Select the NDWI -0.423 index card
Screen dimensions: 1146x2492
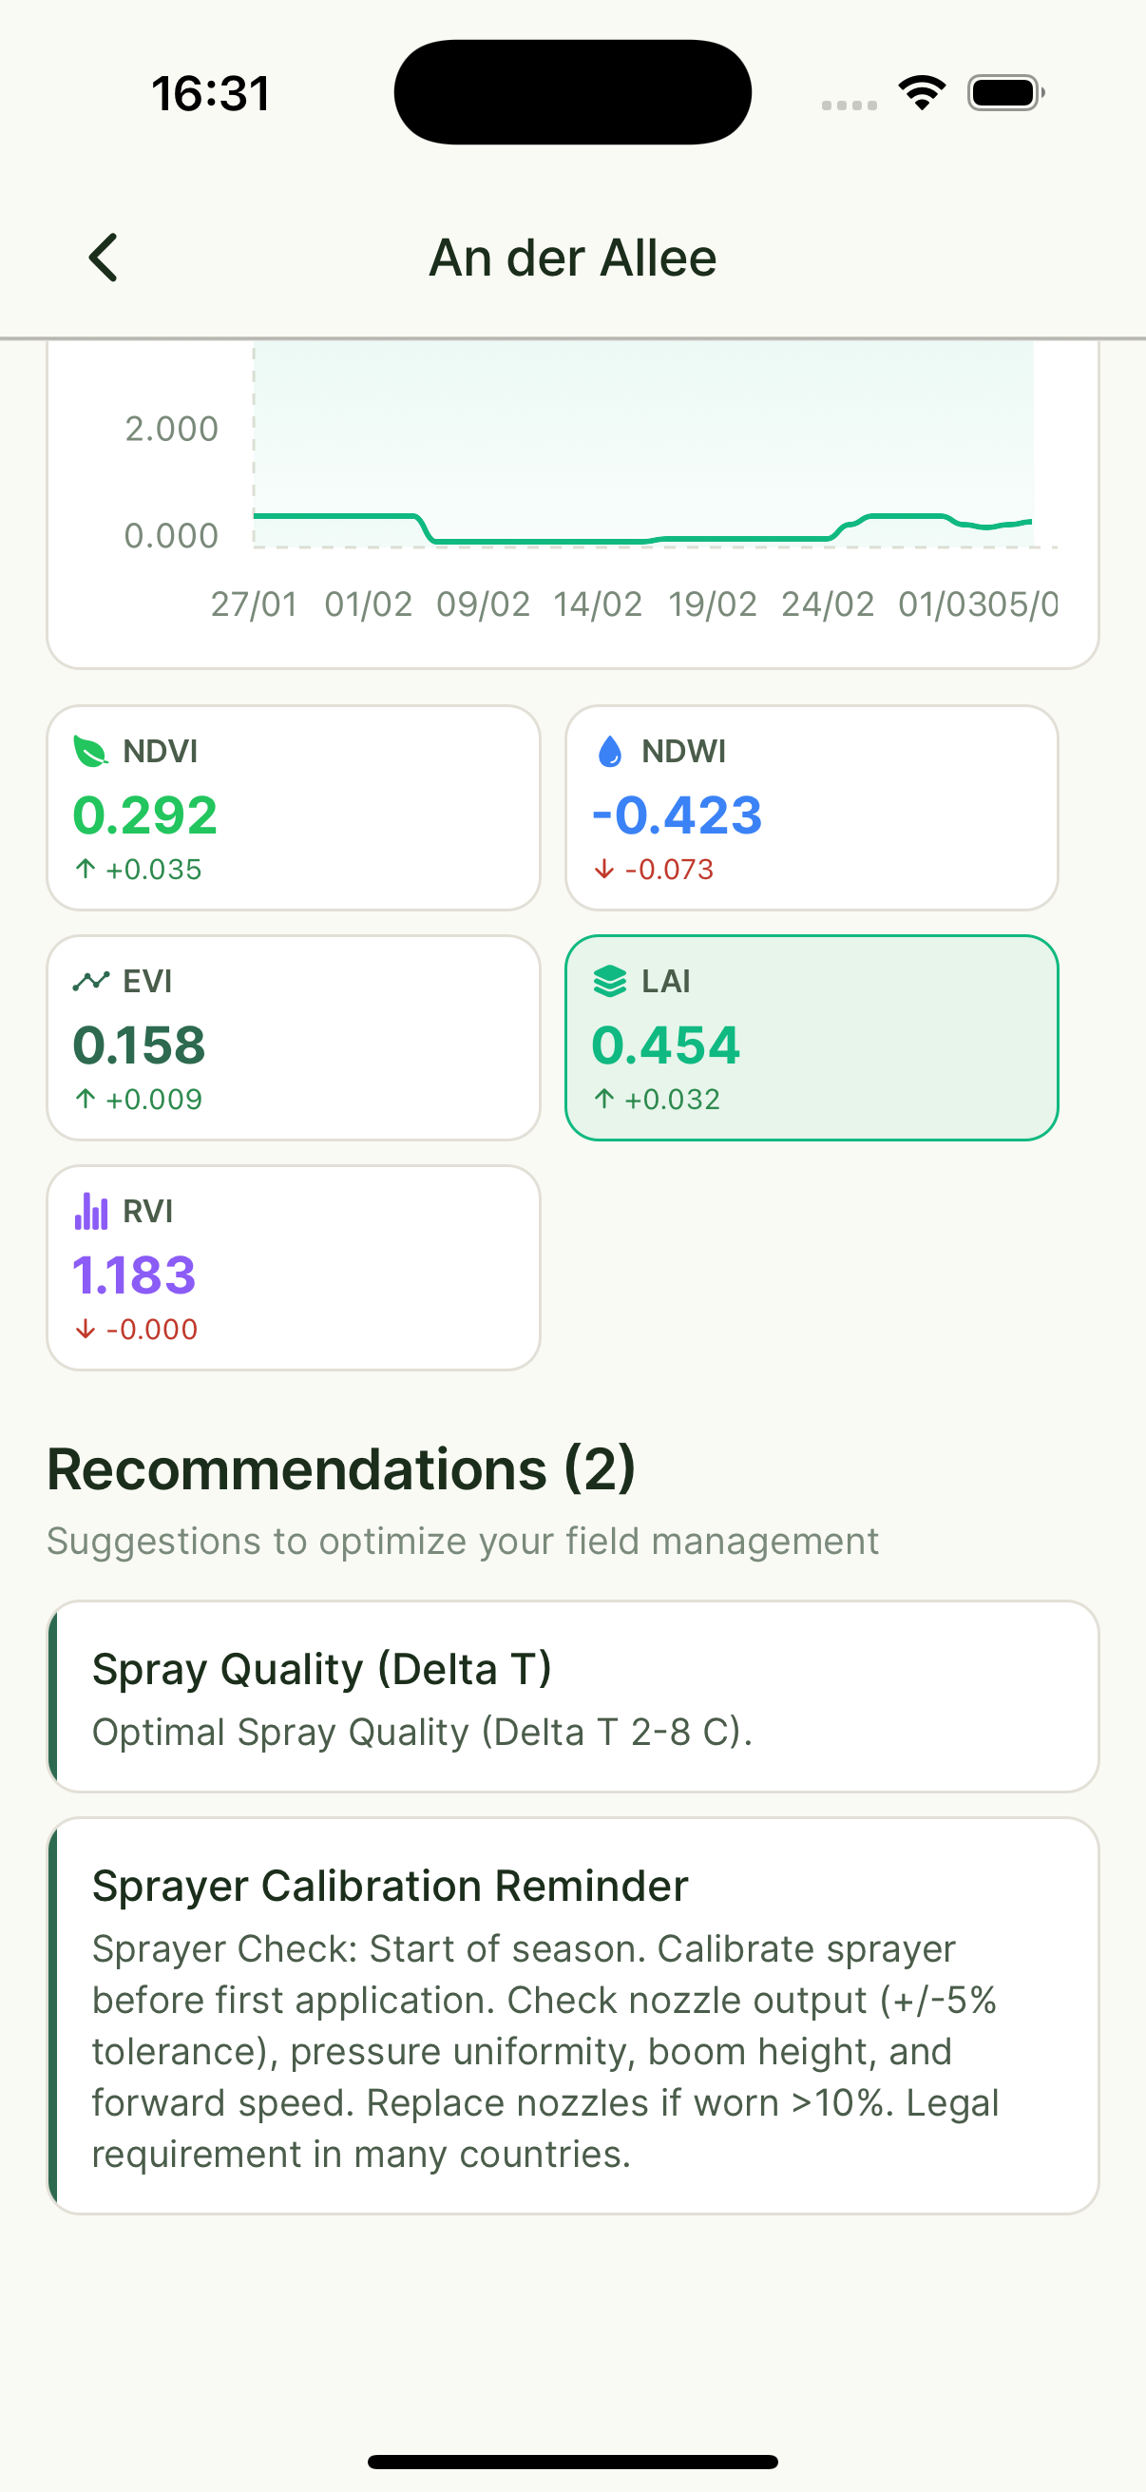[812, 808]
